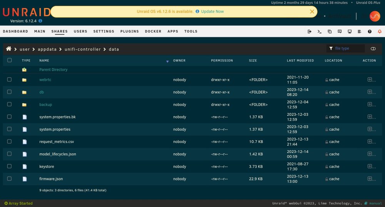Open the terminal icon in toolbar
The image size is (385, 207).
pos(320,31)
